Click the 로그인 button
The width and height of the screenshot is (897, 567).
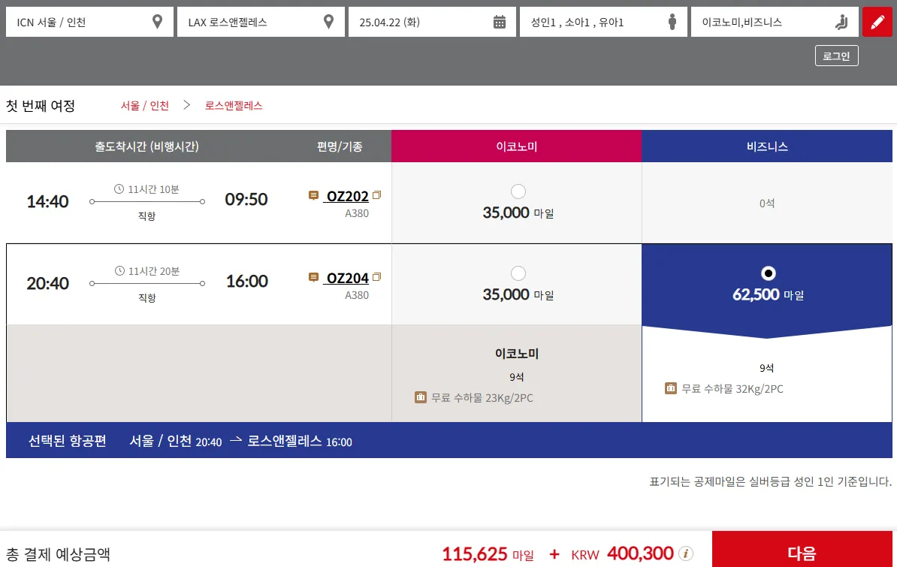pos(836,56)
